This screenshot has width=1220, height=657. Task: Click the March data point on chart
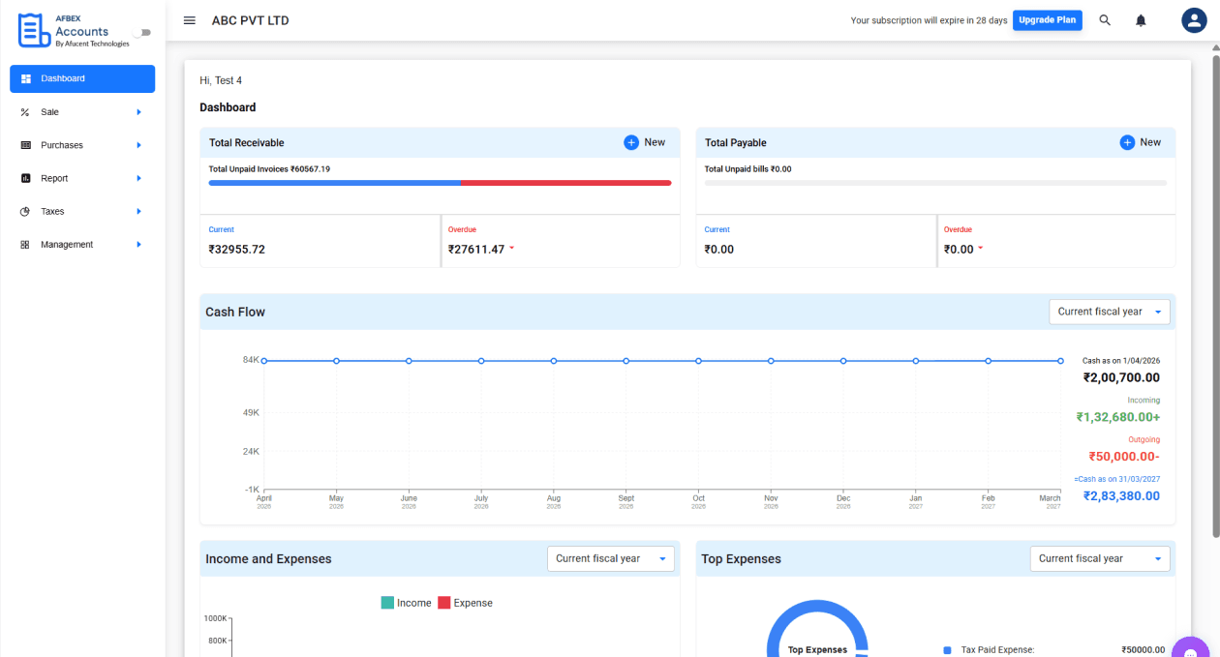(1060, 361)
